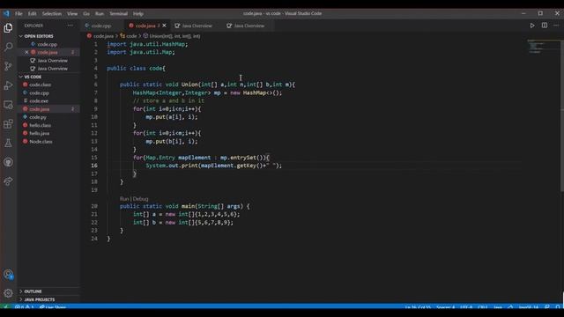Split the editor to the right
This screenshot has height=317, width=564.
point(545,26)
